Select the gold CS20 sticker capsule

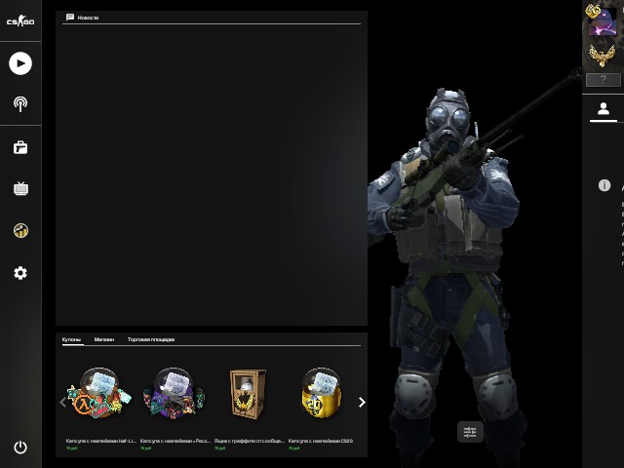click(322, 393)
